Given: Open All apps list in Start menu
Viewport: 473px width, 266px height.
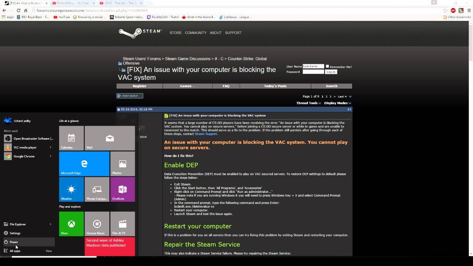Looking at the screenshot, I should point(28,251).
